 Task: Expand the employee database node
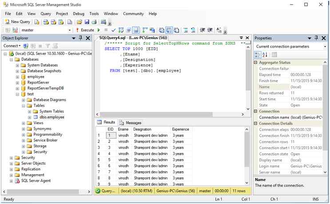[17, 76]
